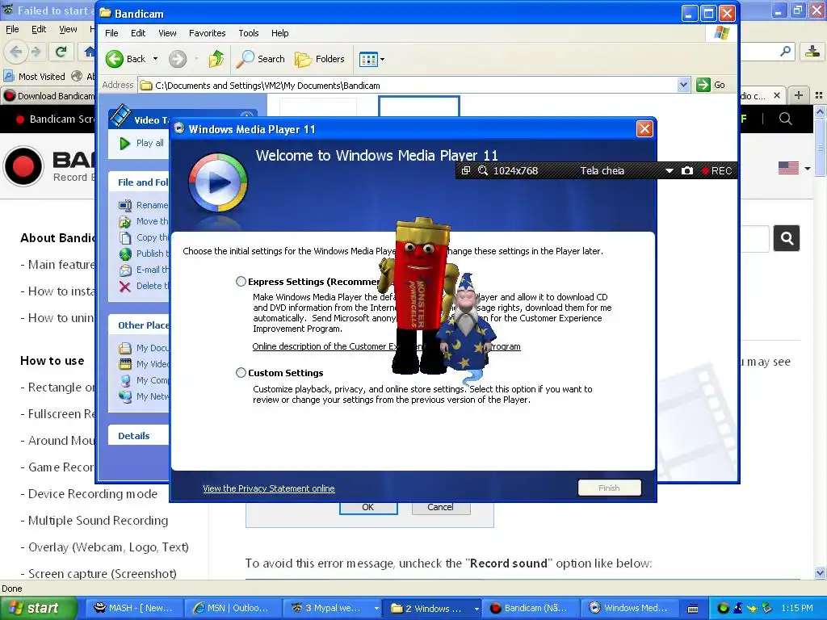Click the header search icon on Bandicam site
827x620 pixels.
785,119
